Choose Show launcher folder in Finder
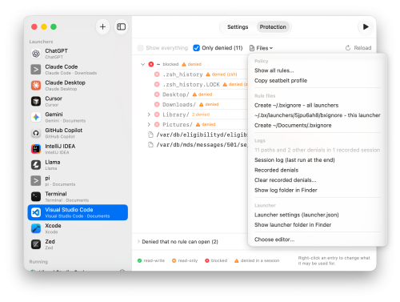This screenshot has width=400, height=302. pos(293,225)
